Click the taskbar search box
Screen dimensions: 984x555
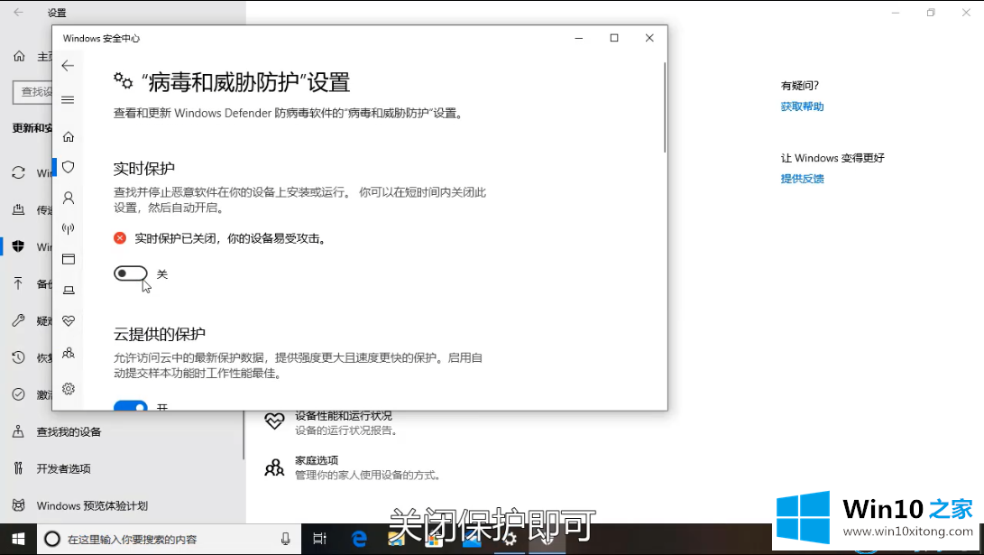point(169,540)
